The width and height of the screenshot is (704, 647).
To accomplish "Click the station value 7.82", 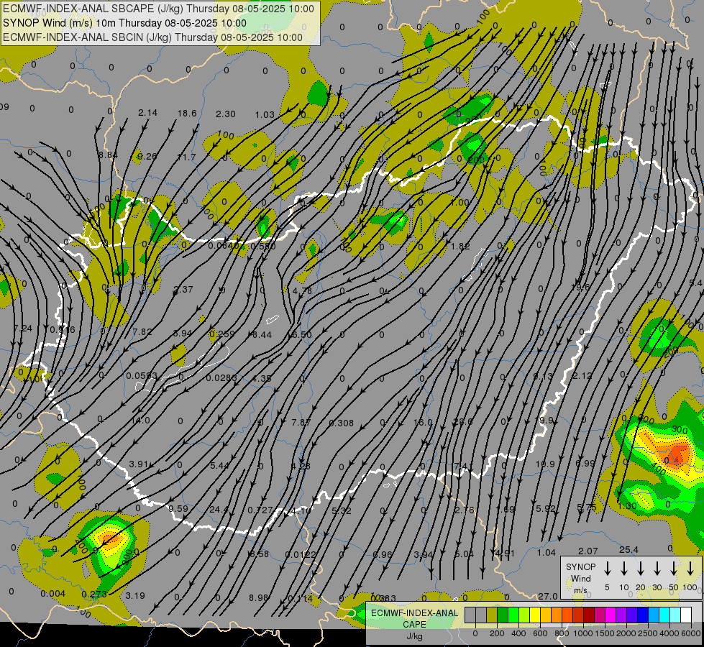I will (142, 331).
